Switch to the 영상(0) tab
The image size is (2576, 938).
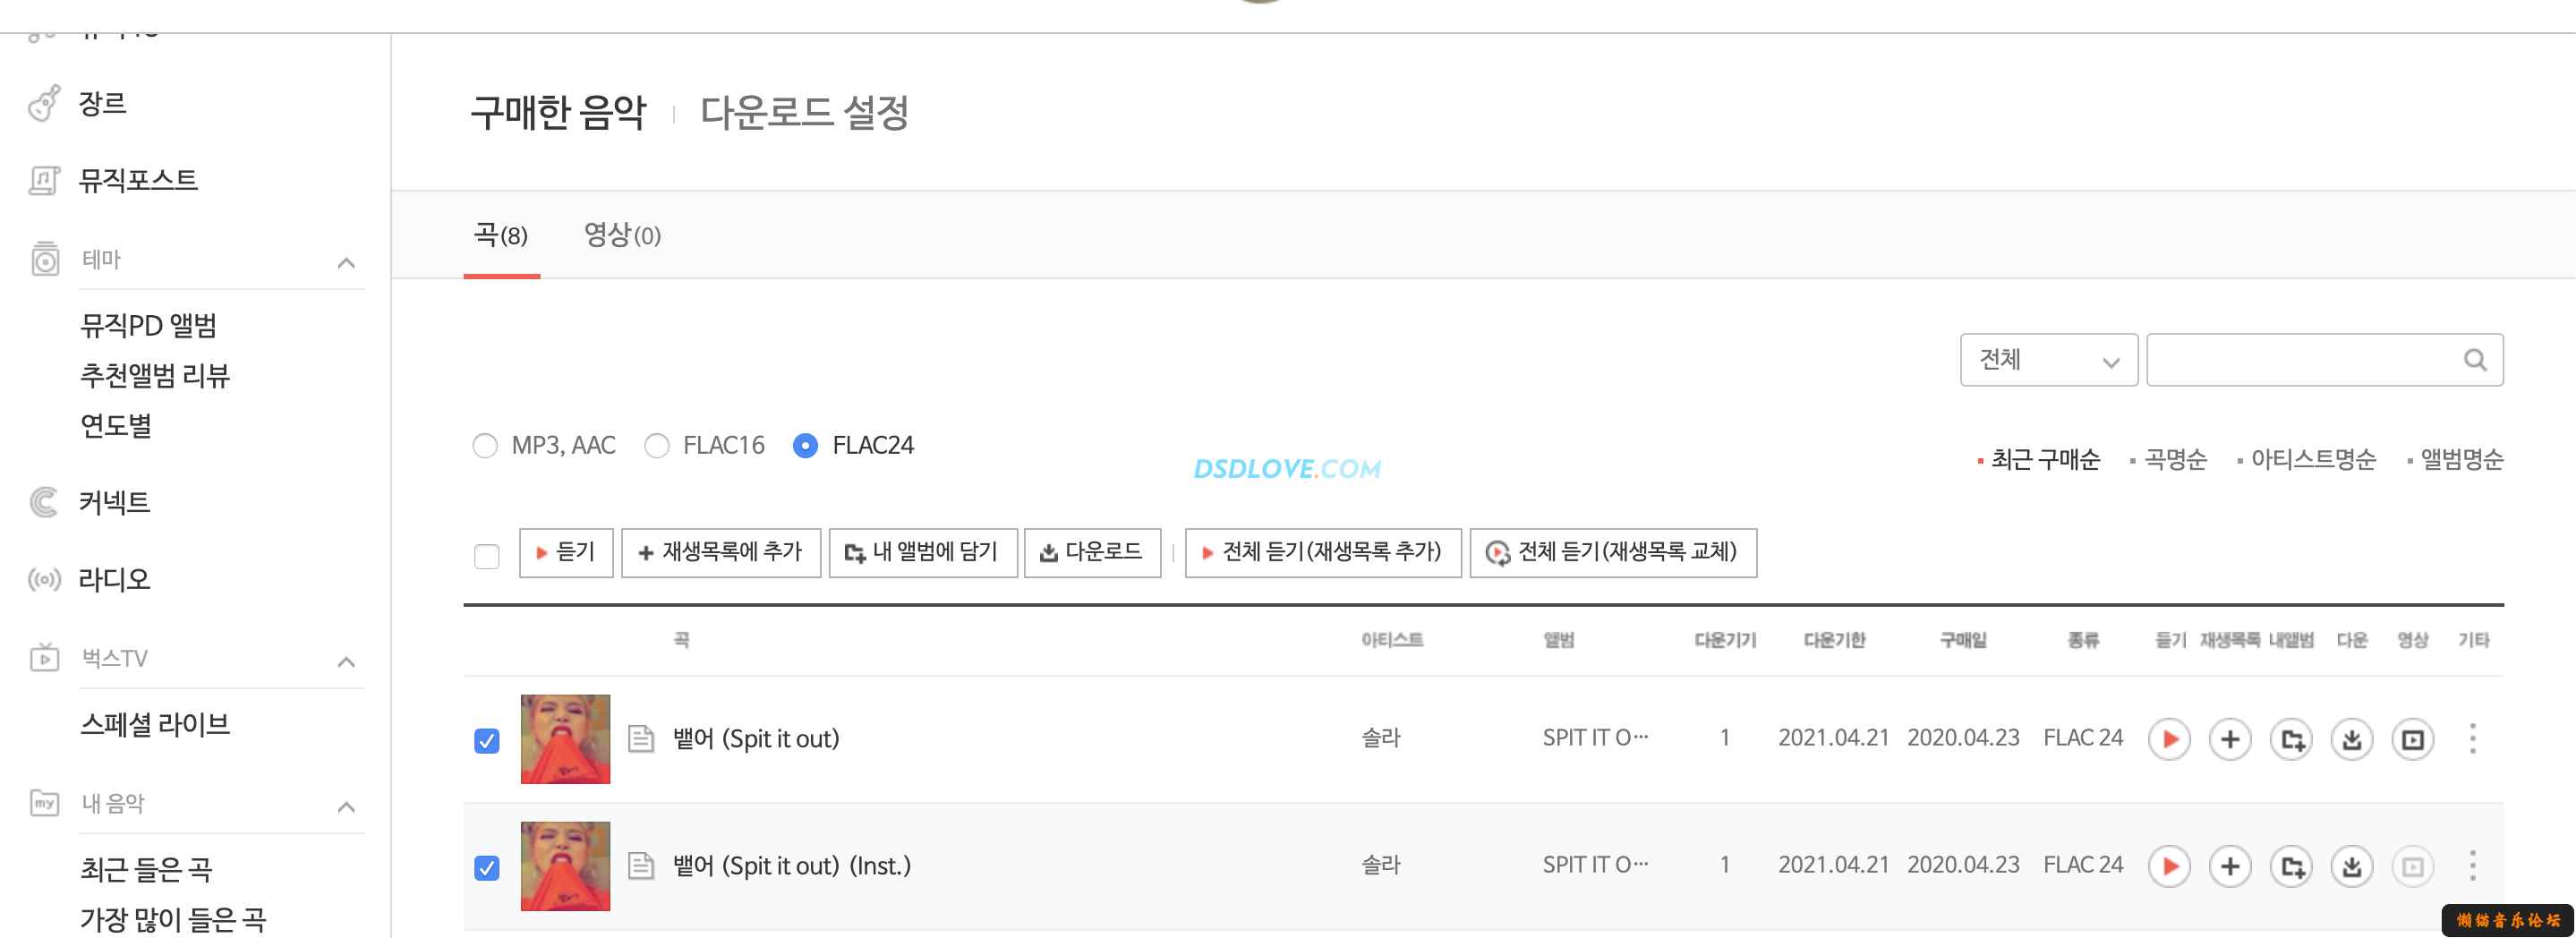point(622,235)
